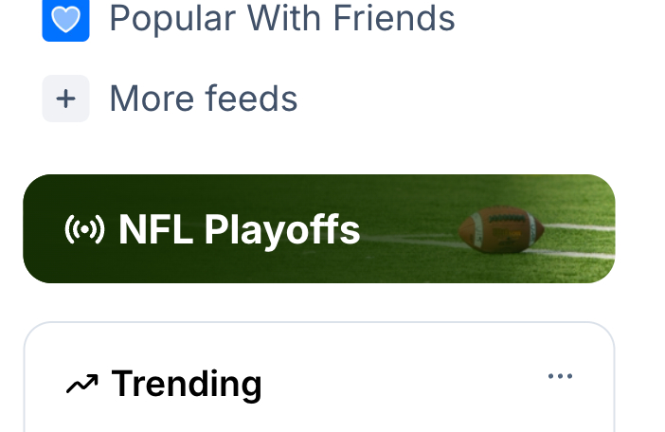665x432 pixels.
Task: Click the word feeds in More feeds
Action: pyautogui.click(x=254, y=99)
